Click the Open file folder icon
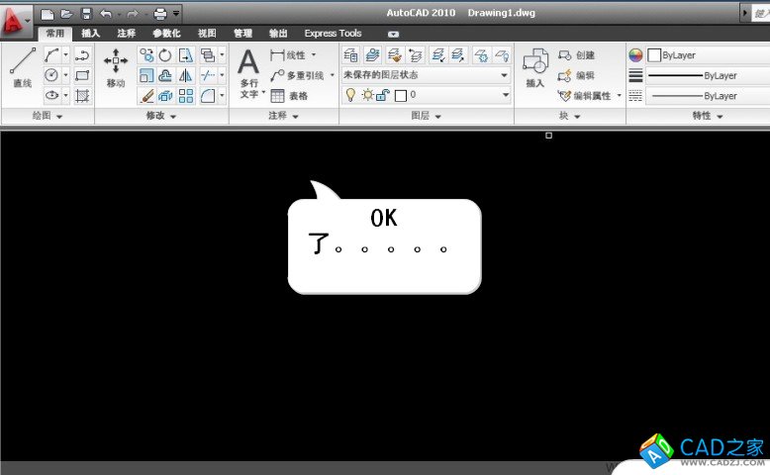The image size is (770, 475). pyautogui.click(x=66, y=14)
